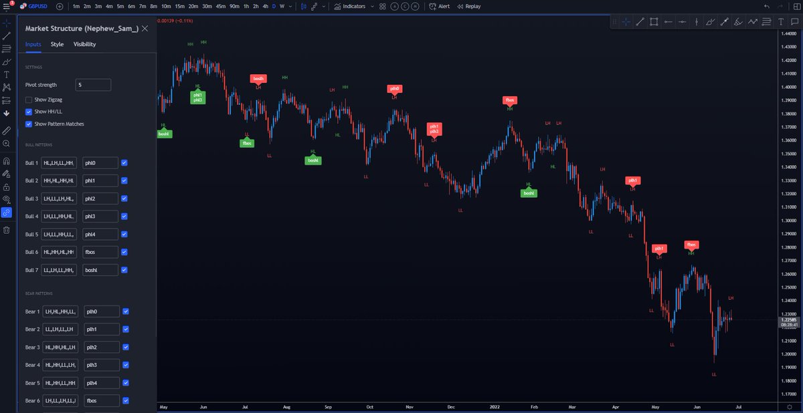Select the D daily timeframe
Screen dimensions: 803x413
pyautogui.click(x=274, y=6)
